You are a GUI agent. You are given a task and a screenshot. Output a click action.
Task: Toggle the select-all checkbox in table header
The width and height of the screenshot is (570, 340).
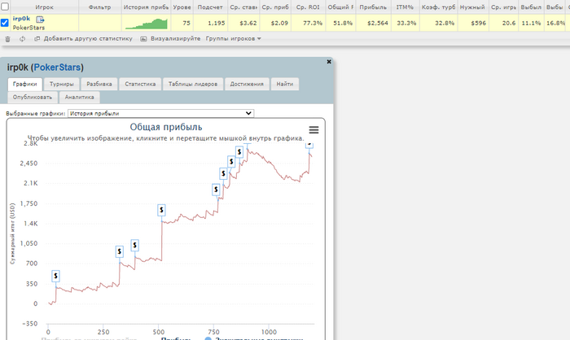tap(5, 7)
